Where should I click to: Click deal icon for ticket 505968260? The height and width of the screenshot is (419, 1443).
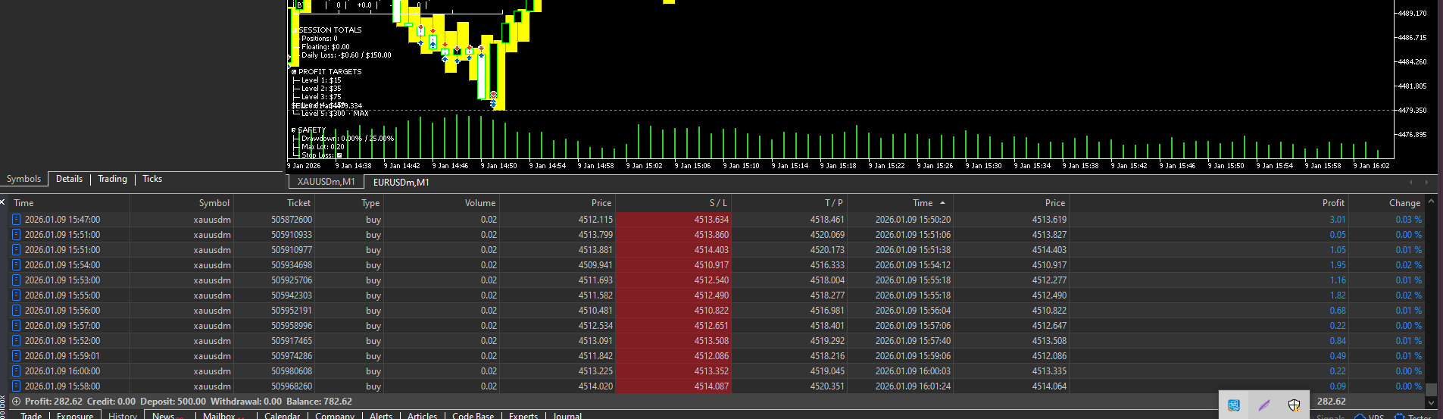[16, 386]
